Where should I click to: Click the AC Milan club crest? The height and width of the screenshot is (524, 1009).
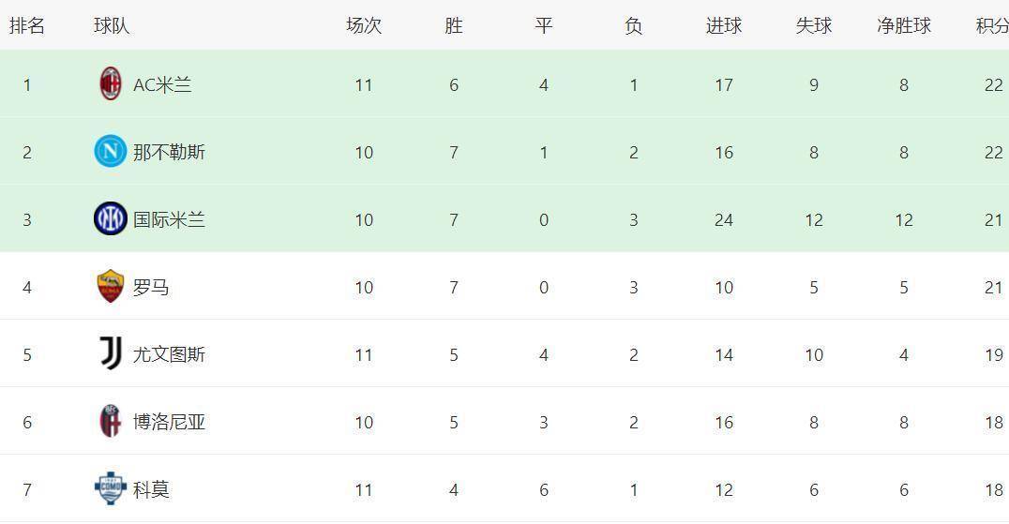pos(111,84)
